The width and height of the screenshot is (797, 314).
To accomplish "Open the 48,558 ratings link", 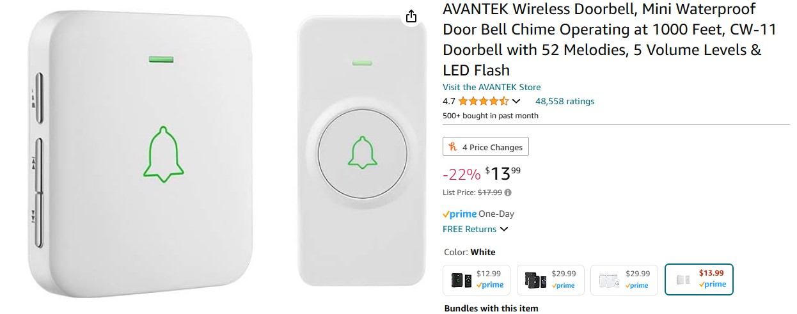I will click(564, 101).
